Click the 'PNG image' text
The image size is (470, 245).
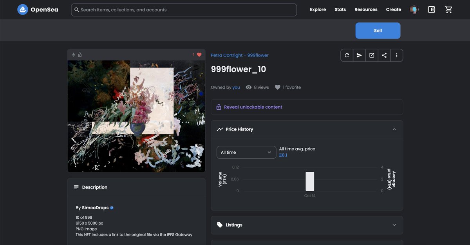(x=86, y=229)
